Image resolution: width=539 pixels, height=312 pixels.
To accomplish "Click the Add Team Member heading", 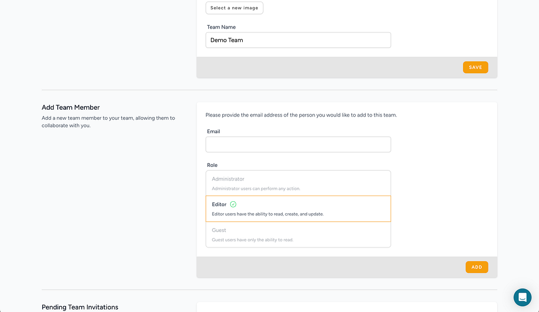I will click(70, 108).
